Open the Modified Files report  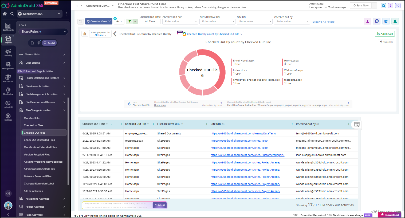(32, 118)
